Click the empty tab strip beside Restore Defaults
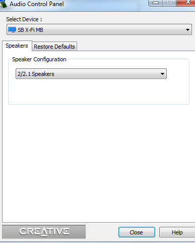This screenshot has height=243, width=195. click(136, 46)
